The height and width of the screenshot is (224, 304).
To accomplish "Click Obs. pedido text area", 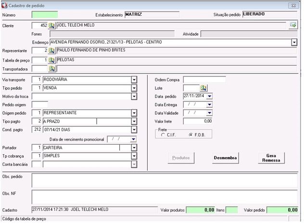I will coord(165,180).
